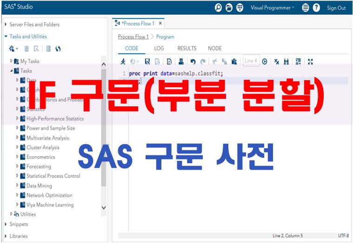Select Network Optimization task category
Viewport: 353px width, 243px height.
coord(49,195)
